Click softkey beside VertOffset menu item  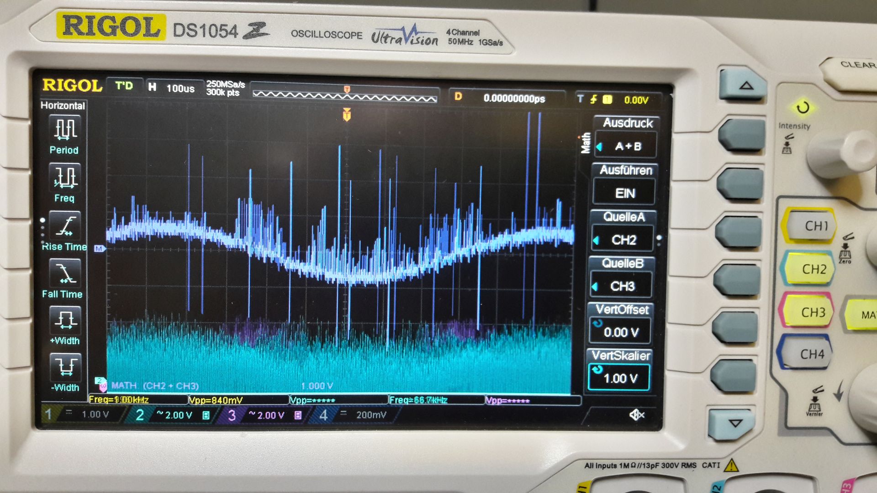[x=735, y=327]
